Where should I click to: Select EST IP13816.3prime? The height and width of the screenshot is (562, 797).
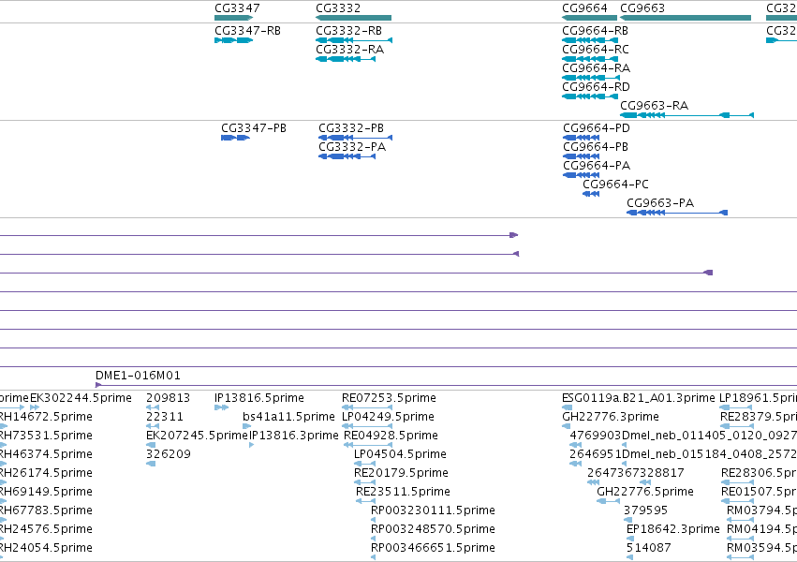[294, 436]
